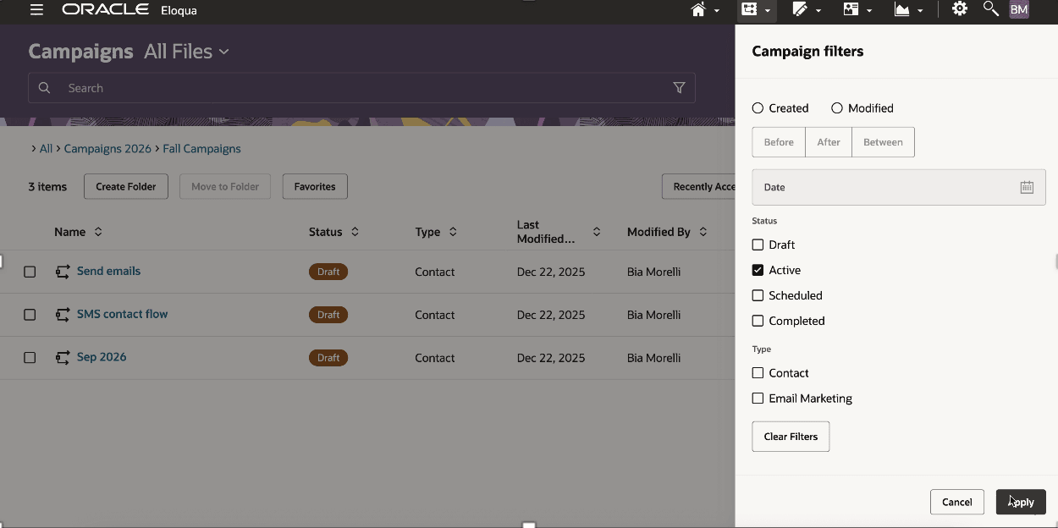Cancel the campaign filters panel

point(957,502)
